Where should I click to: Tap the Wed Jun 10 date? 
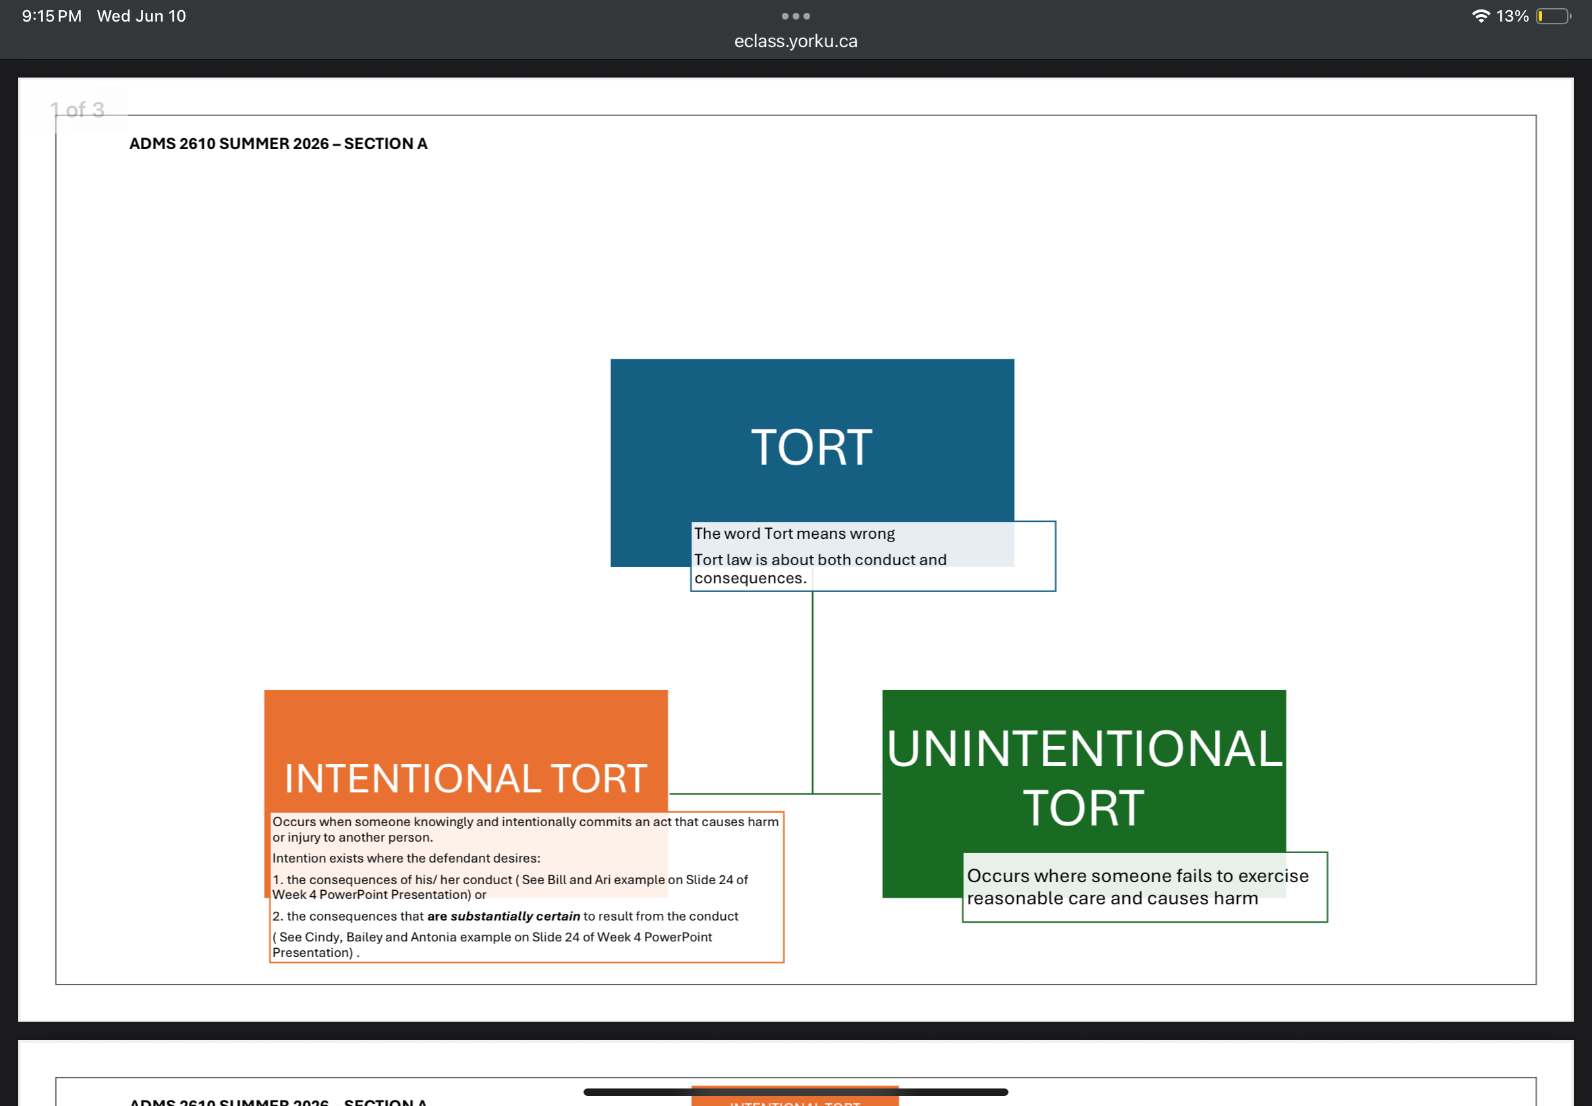pyautogui.click(x=142, y=16)
